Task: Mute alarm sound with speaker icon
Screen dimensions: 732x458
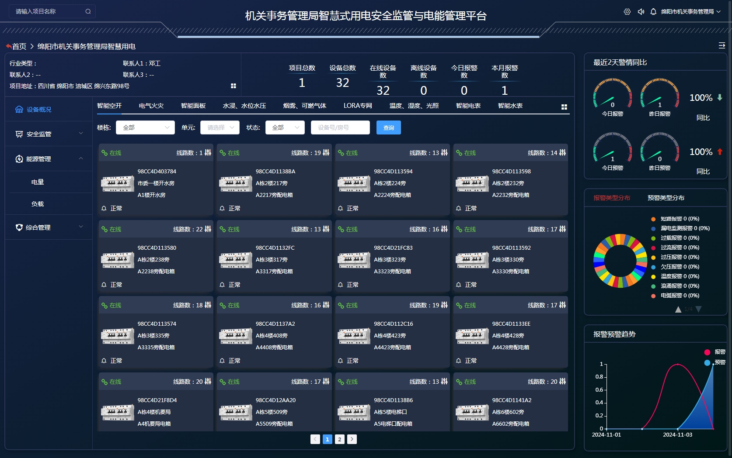Action: click(x=641, y=12)
